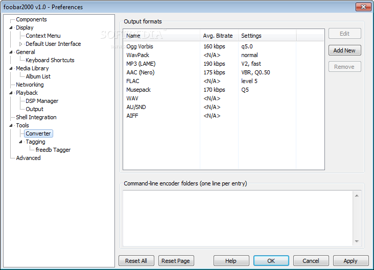Image resolution: width=374 pixels, height=270 pixels.
Task: Confirm with the OK button
Action: 271,261
